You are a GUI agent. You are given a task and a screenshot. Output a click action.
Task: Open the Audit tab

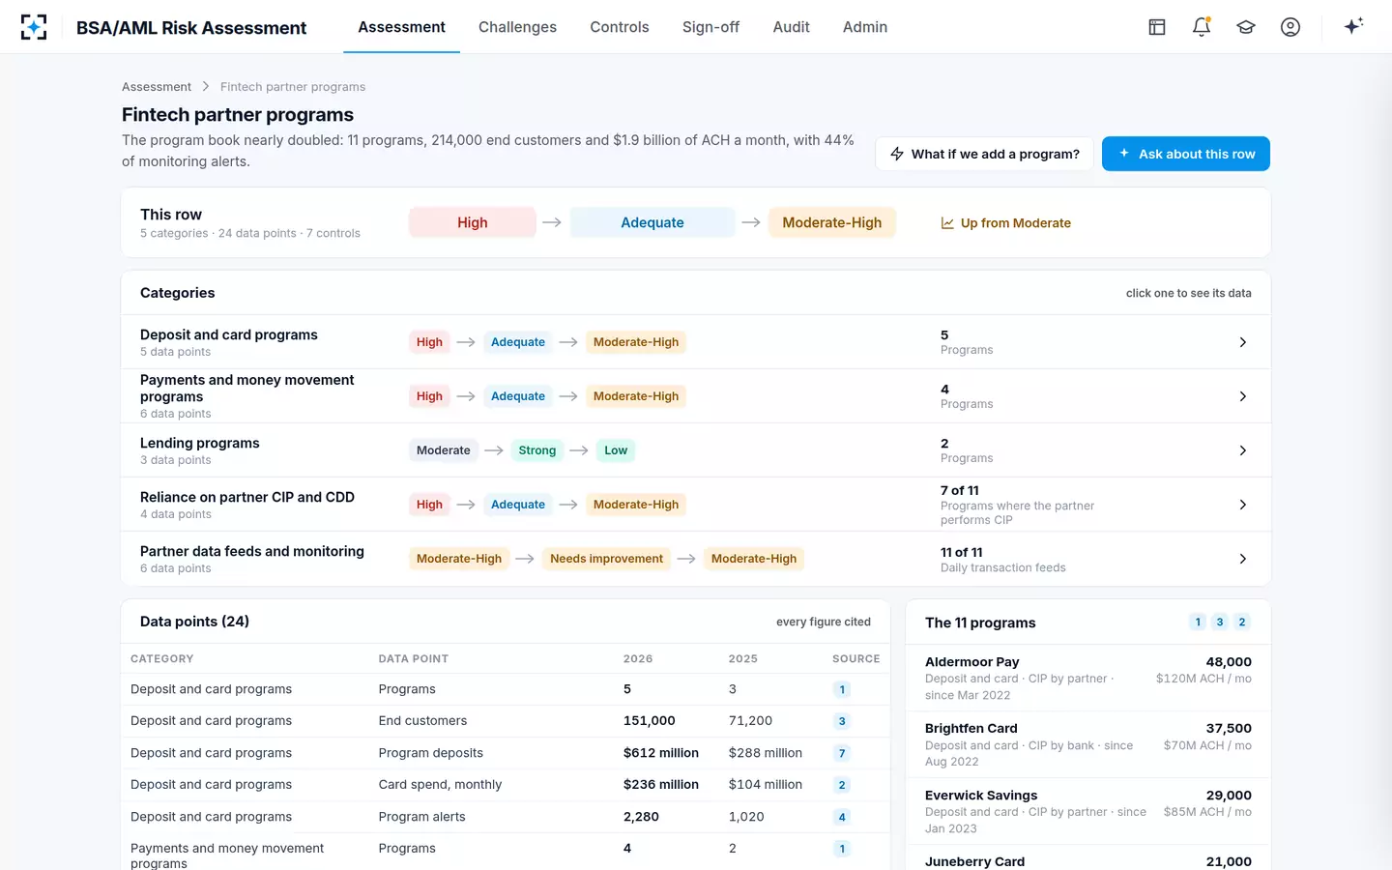791,27
